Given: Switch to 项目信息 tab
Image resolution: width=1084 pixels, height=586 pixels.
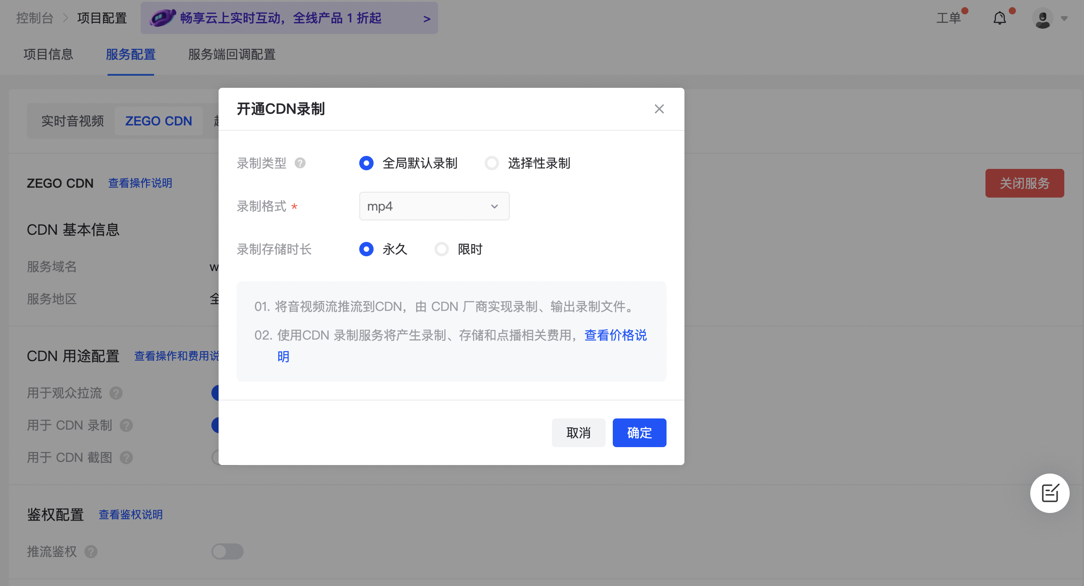Looking at the screenshot, I should click(48, 55).
